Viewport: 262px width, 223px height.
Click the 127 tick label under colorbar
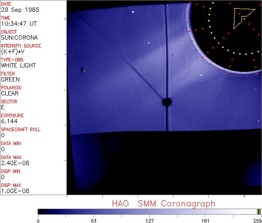pyautogui.click(x=150, y=220)
